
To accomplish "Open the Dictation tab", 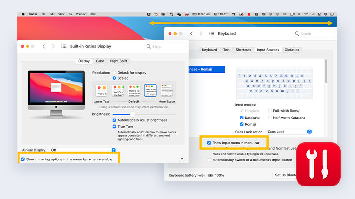I will pos(292,50).
